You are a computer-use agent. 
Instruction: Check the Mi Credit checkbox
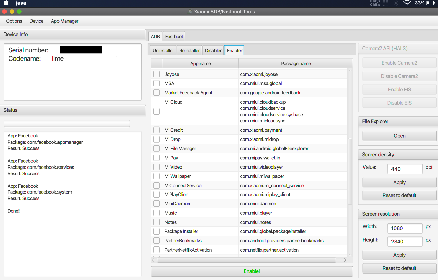tap(156, 130)
